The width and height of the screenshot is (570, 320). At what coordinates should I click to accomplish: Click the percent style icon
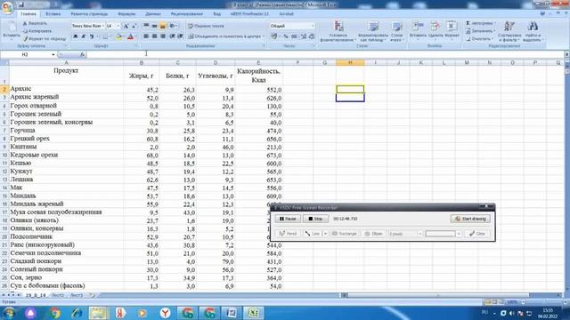286,36
